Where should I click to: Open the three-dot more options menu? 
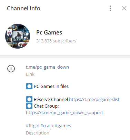coord(110,8)
